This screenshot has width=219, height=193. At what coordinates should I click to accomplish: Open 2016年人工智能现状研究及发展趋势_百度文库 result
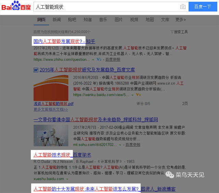tap(87, 70)
